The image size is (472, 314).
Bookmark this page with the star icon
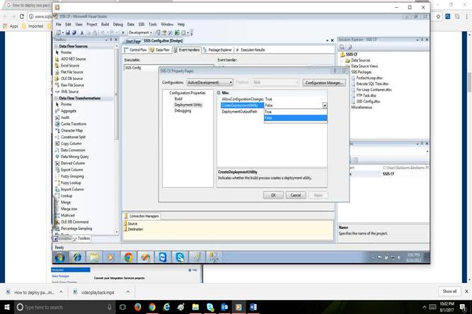(438, 16)
